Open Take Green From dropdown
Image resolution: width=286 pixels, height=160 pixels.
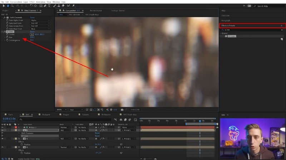click(40, 26)
